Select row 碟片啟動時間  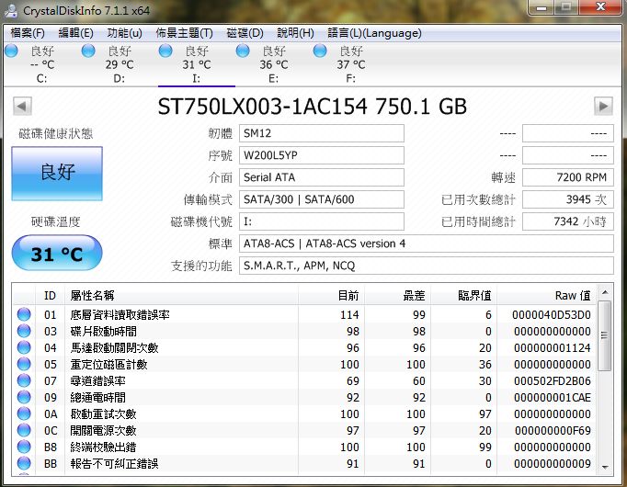tap(304, 331)
